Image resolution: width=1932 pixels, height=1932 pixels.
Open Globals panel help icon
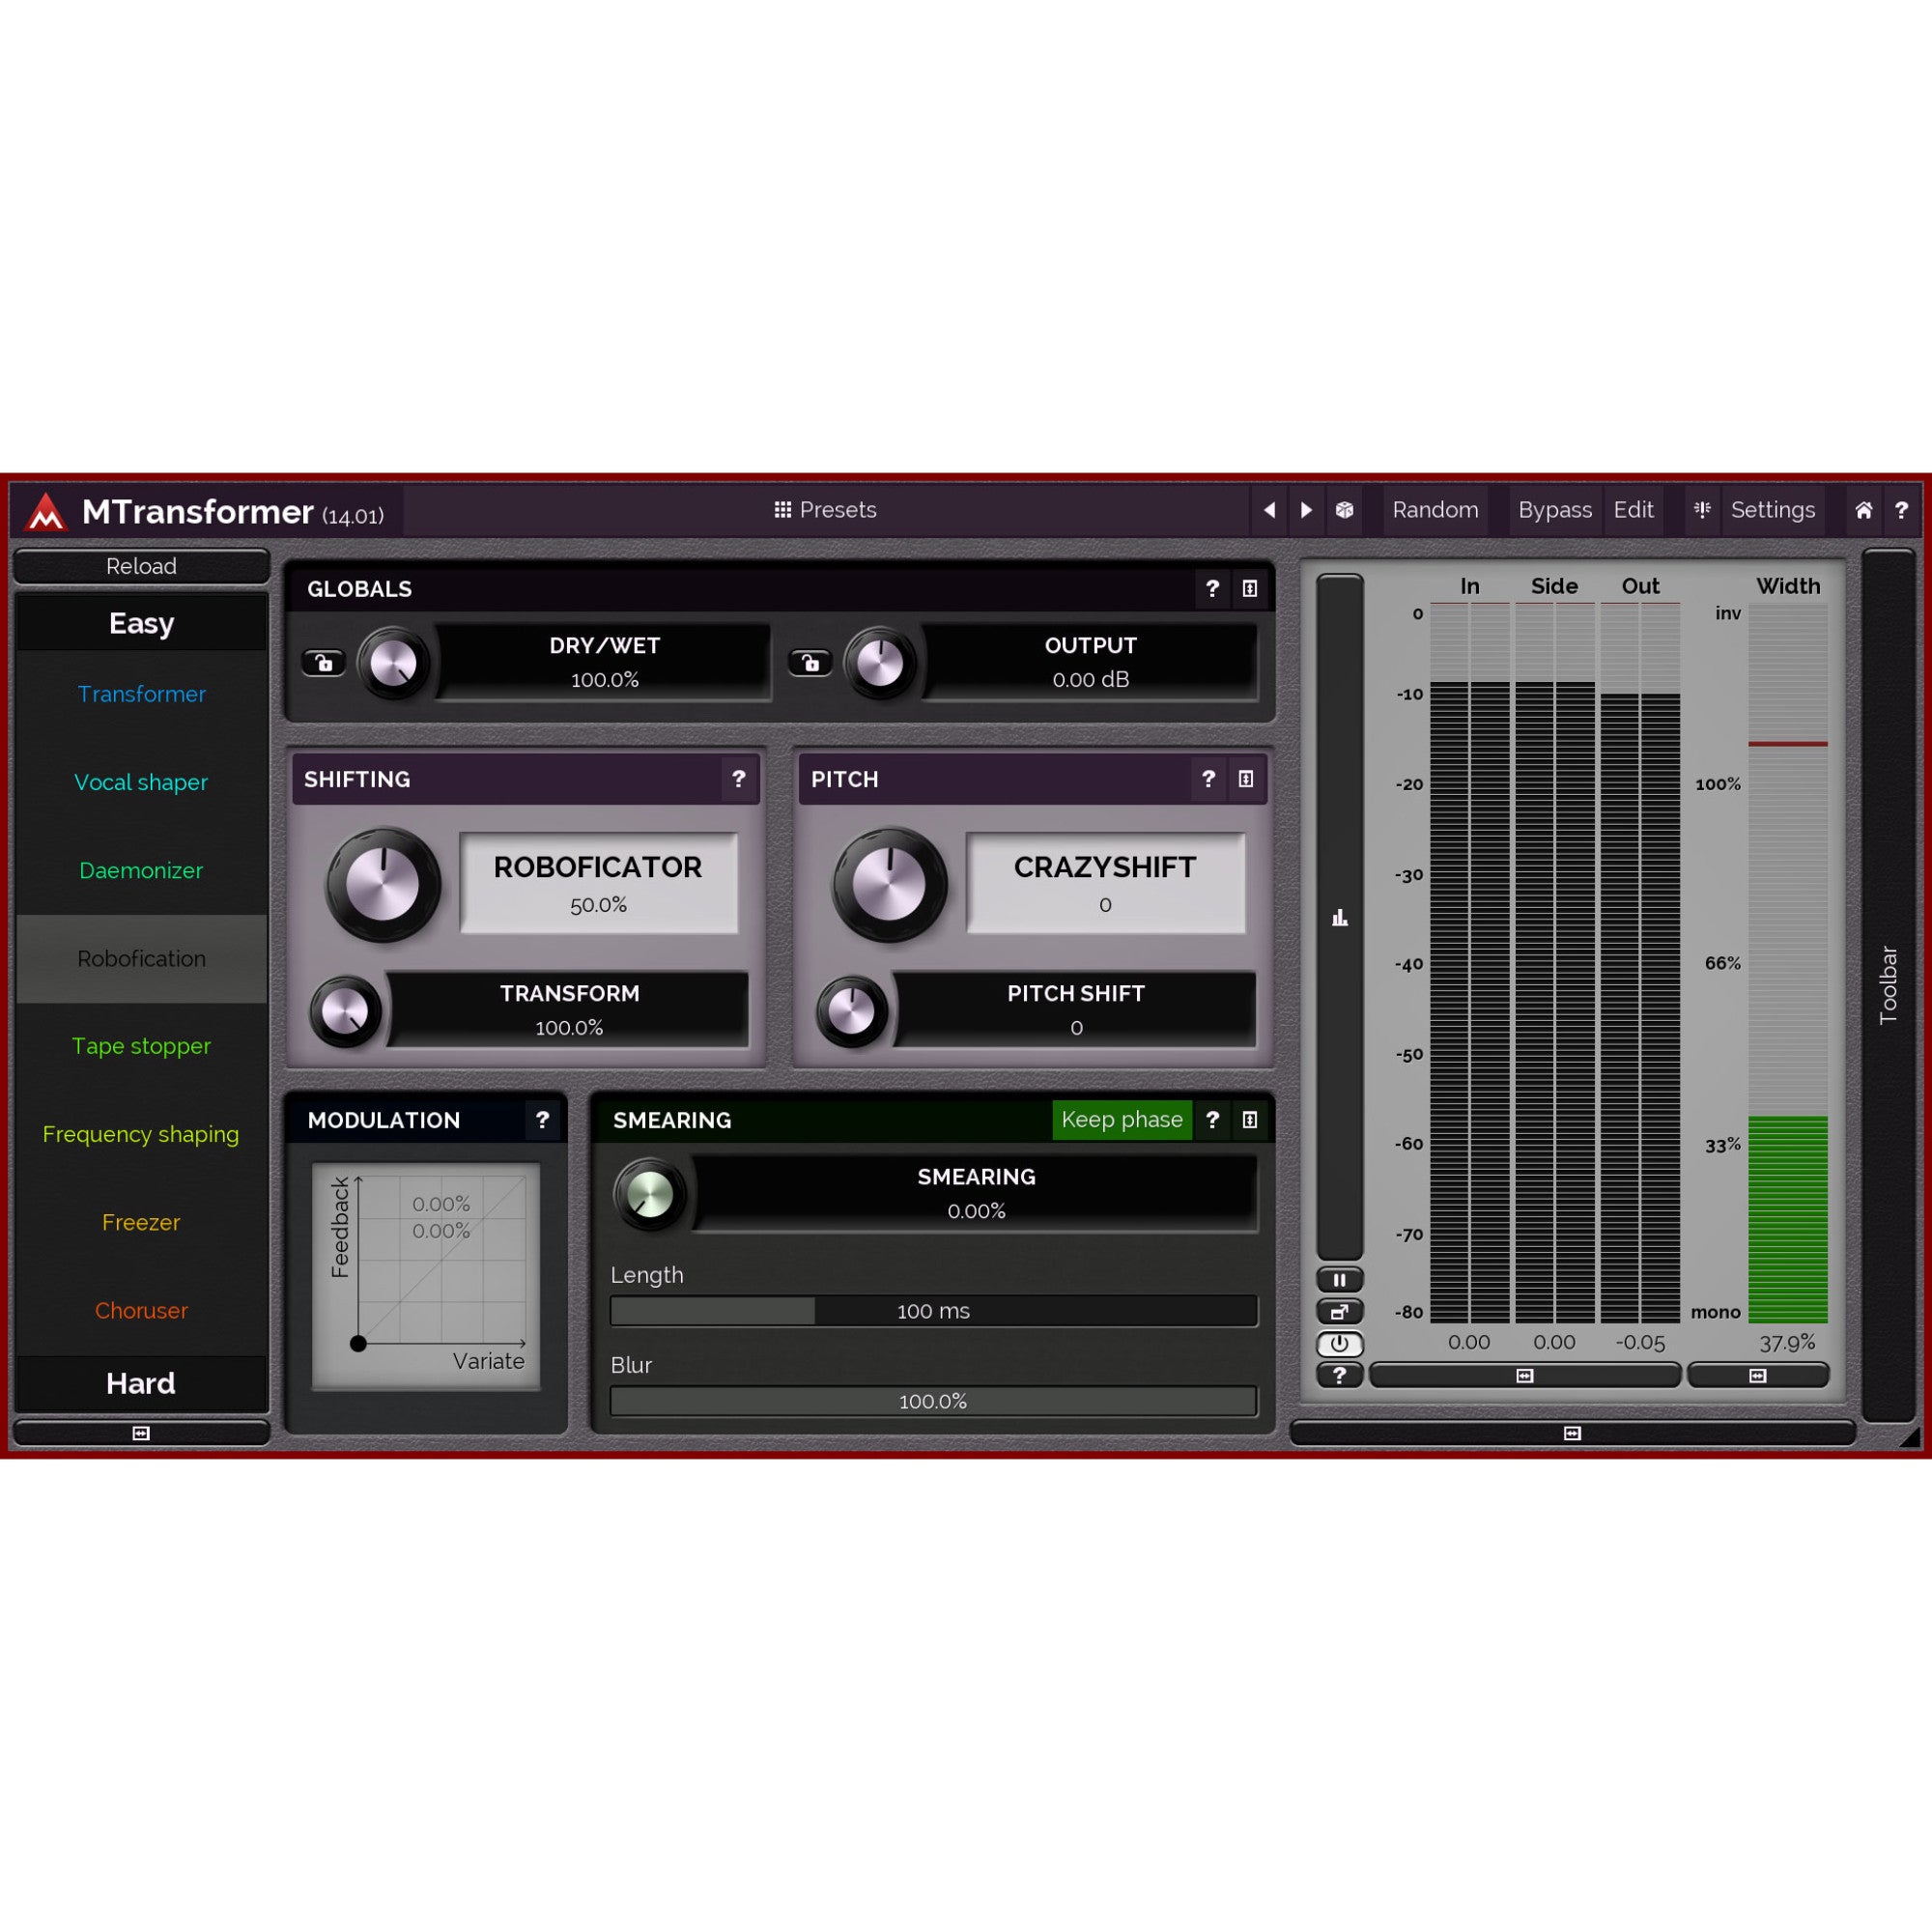[1212, 589]
